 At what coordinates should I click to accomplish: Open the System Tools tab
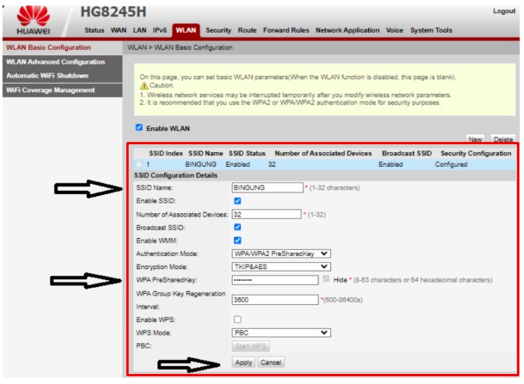(431, 30)
